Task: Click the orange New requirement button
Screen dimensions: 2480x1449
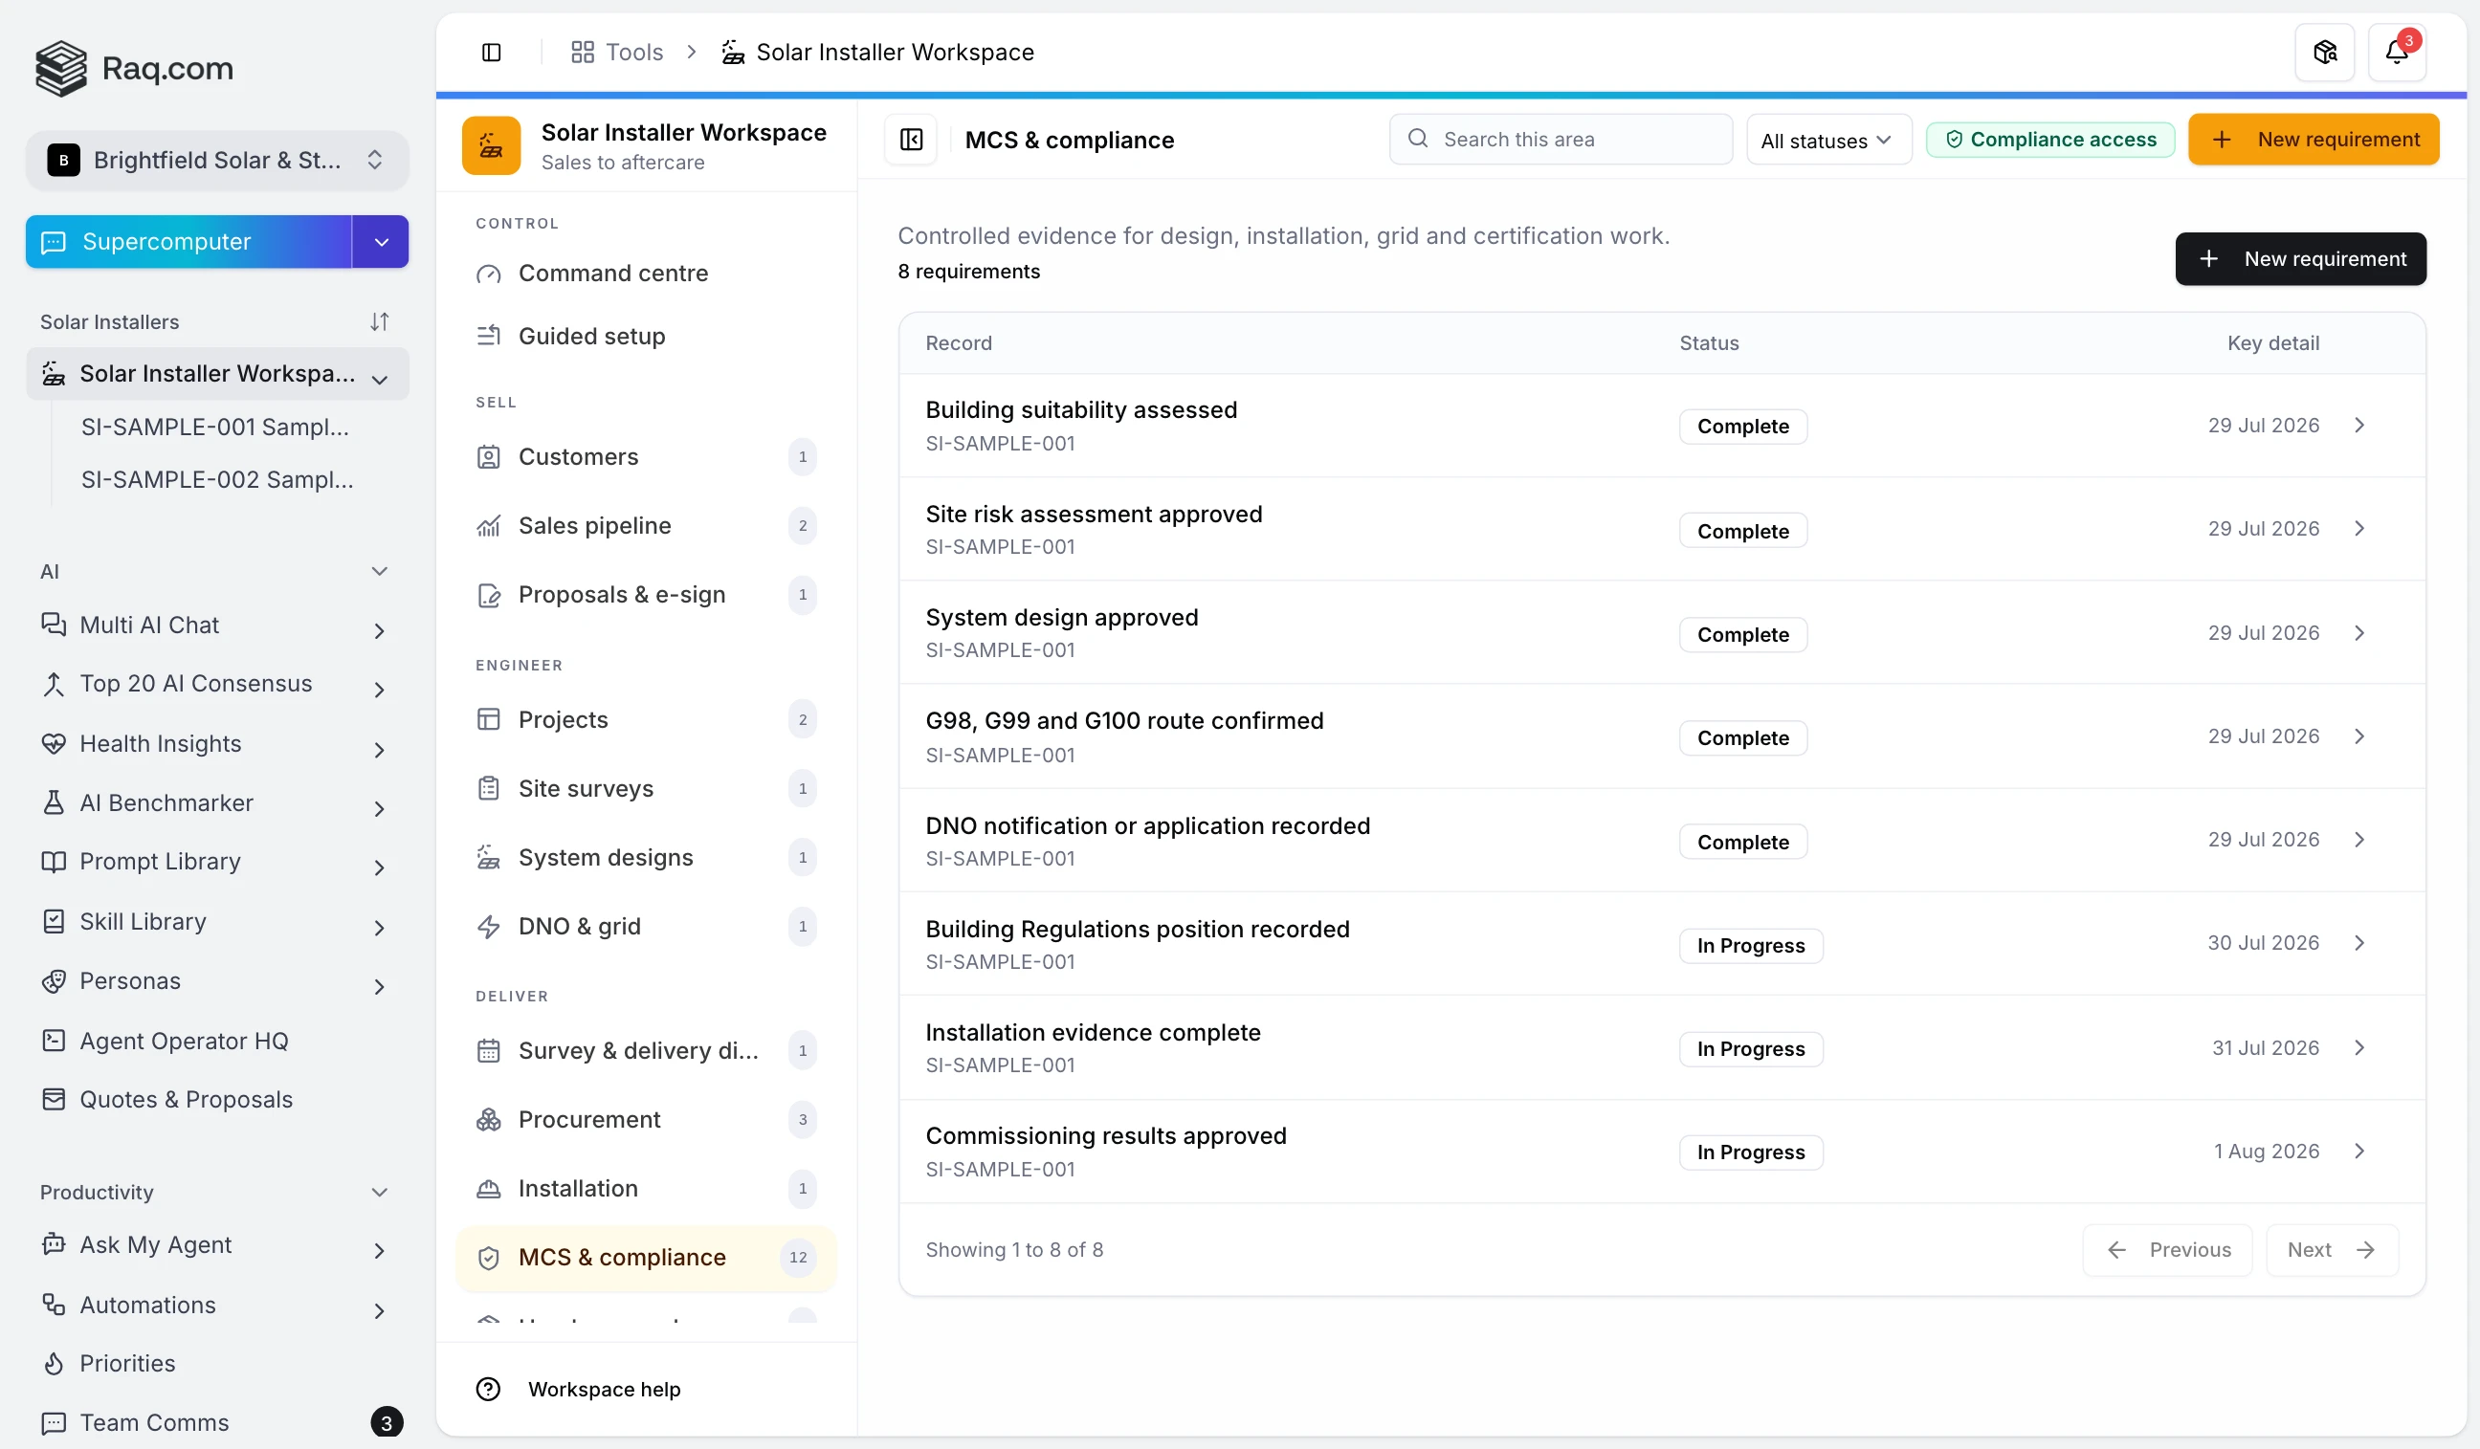Action: pos(2313,140)
